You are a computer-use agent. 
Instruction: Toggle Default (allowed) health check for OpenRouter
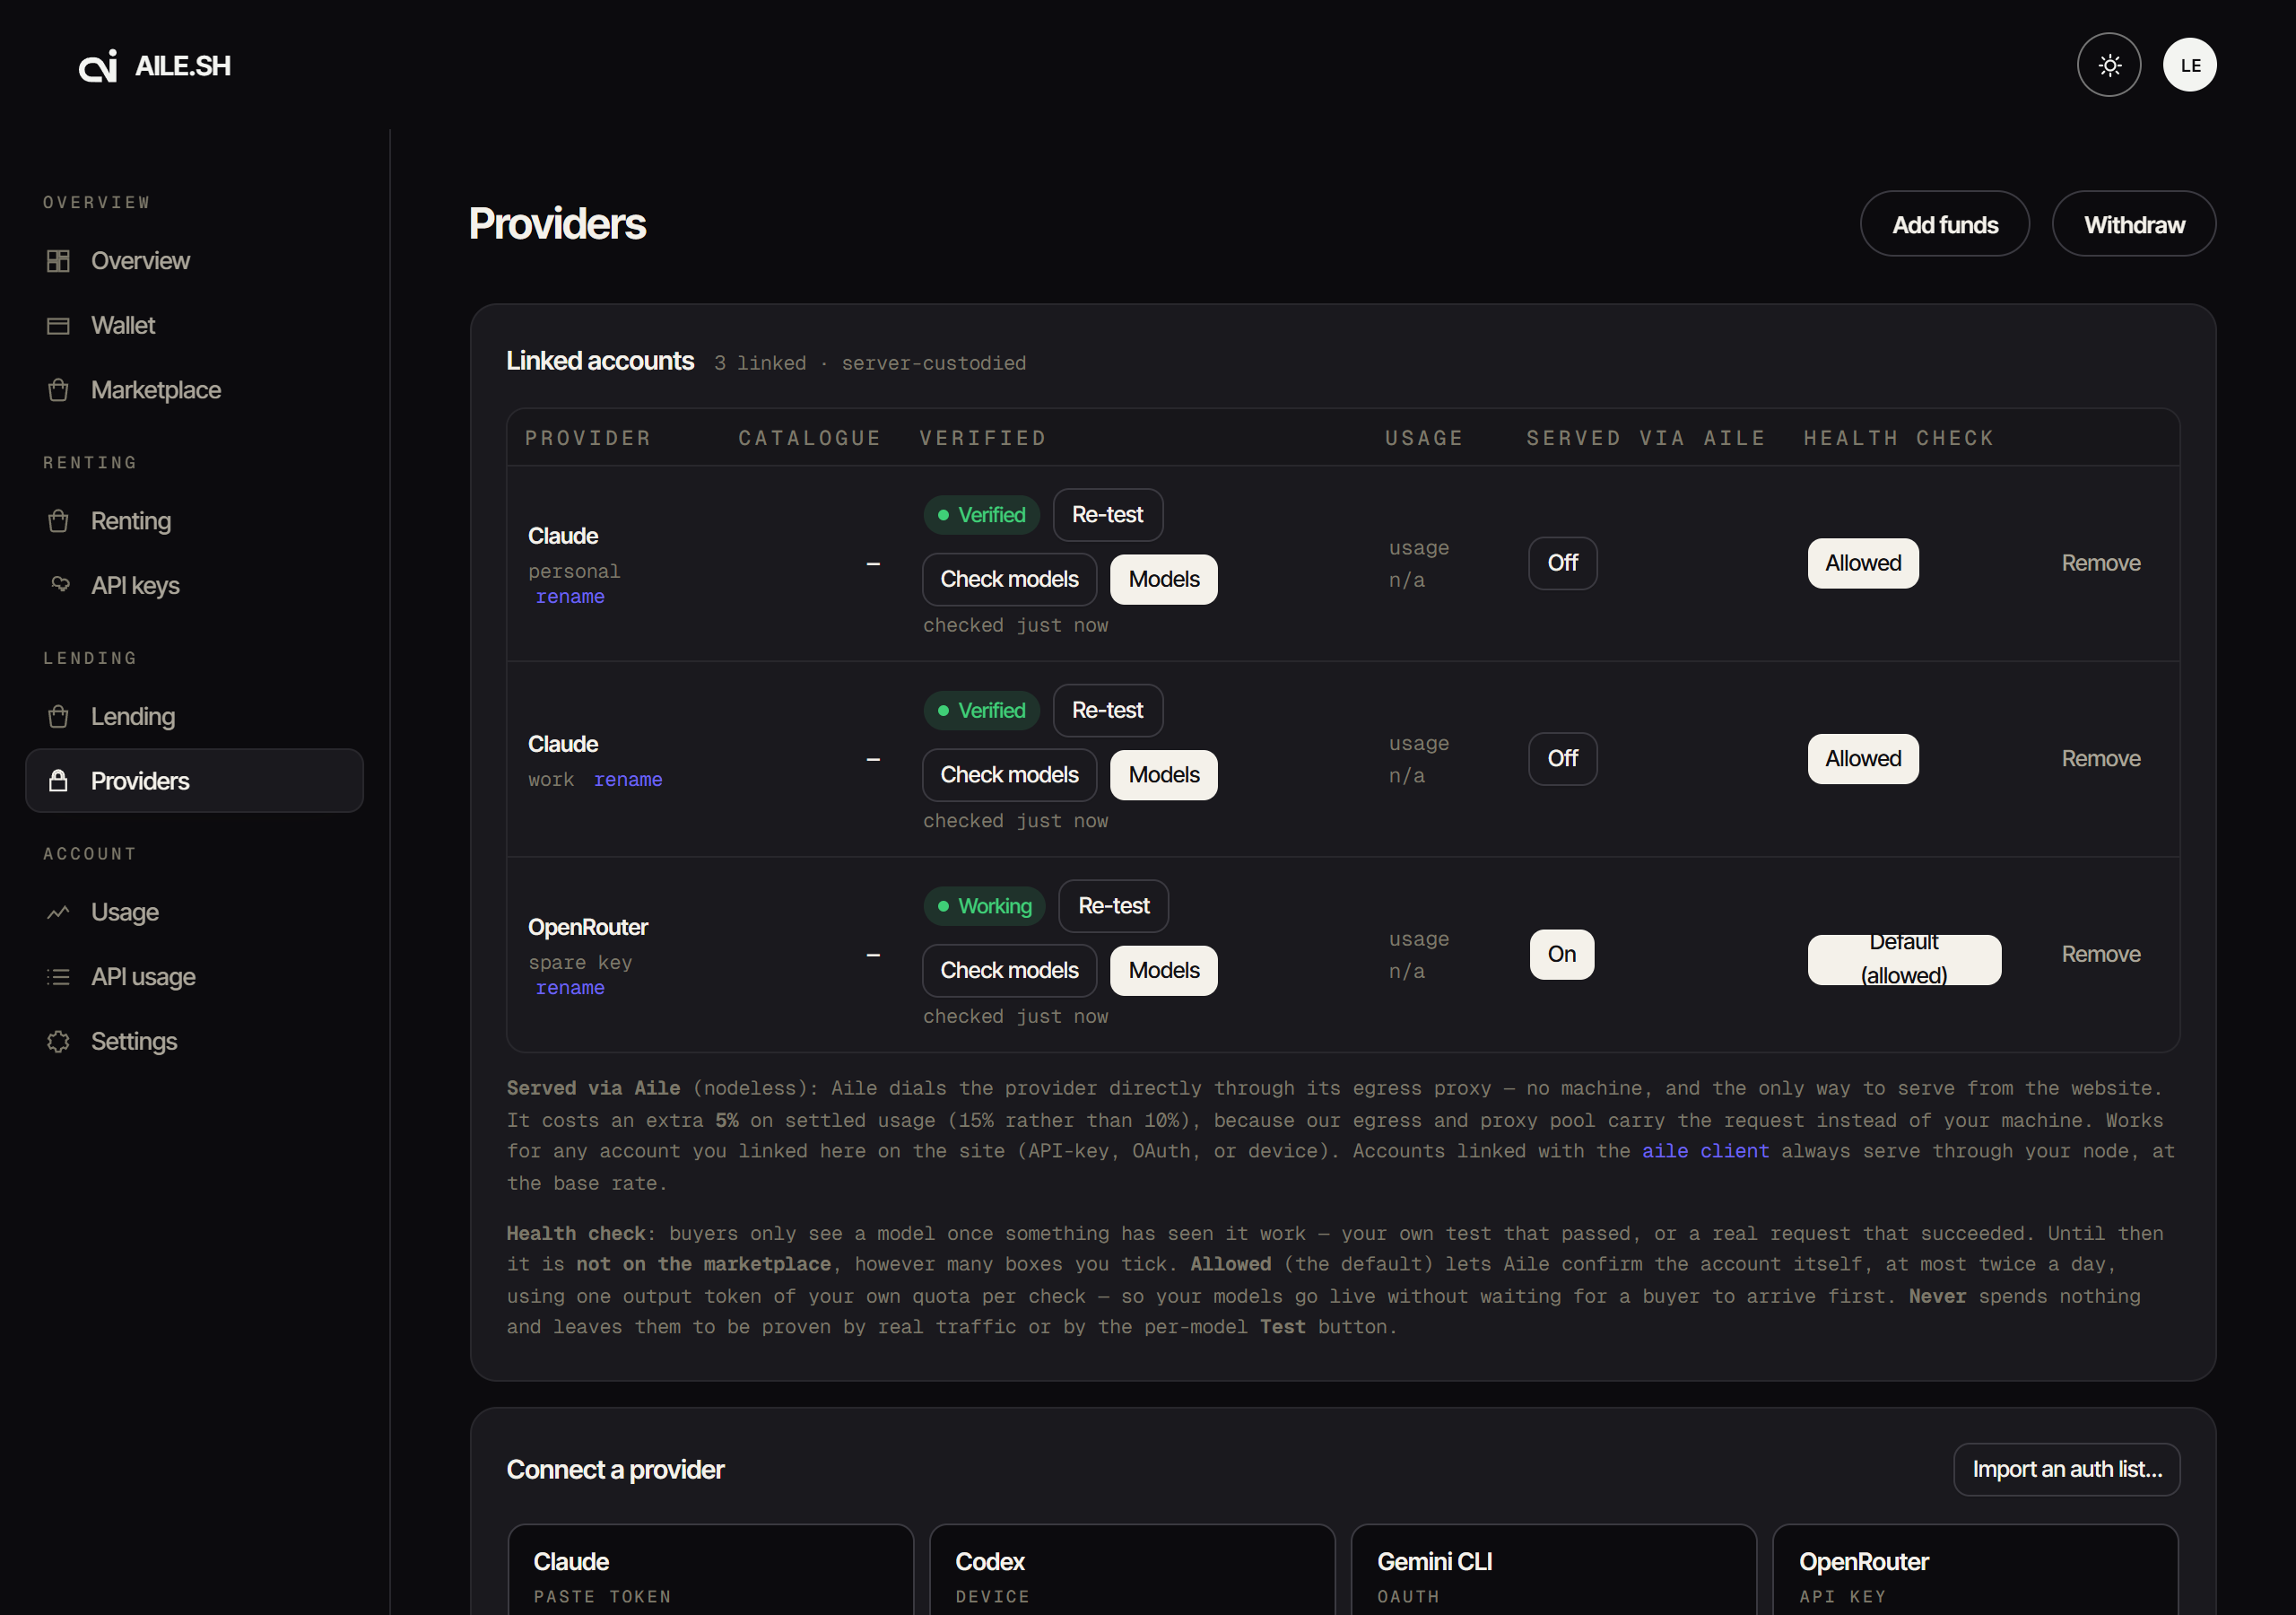pos(1903,960)
